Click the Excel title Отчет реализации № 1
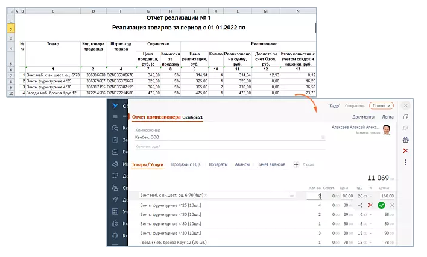 coord(179,18)
